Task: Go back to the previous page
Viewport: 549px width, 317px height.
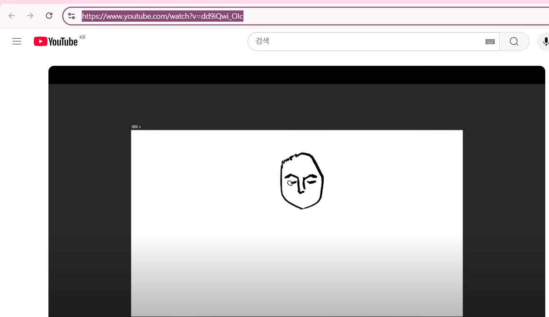Action: [x=12, y=16]
